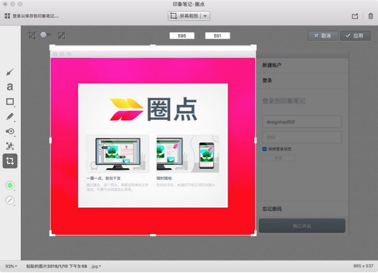Image resolution: width=378 pixels, height=273 pixels.
Task: Click 登录以保存到印象笔记 sign-in prompt
Action: point(35,16)
